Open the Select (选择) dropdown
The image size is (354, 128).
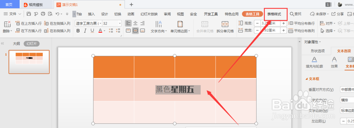(x=328, y=31)
